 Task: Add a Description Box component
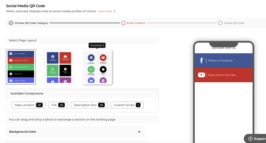point(89,105)
